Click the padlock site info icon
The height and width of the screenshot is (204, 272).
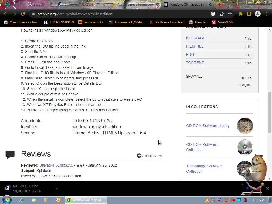coord(33,14)
